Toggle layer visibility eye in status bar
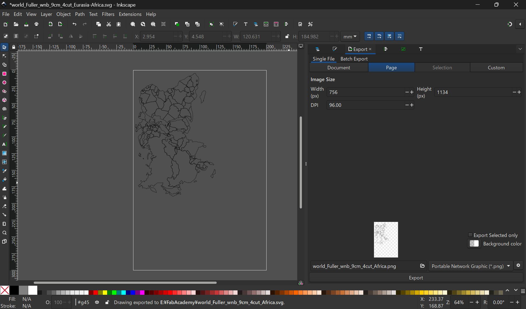526x309 pixels. (x=97, y=302)
